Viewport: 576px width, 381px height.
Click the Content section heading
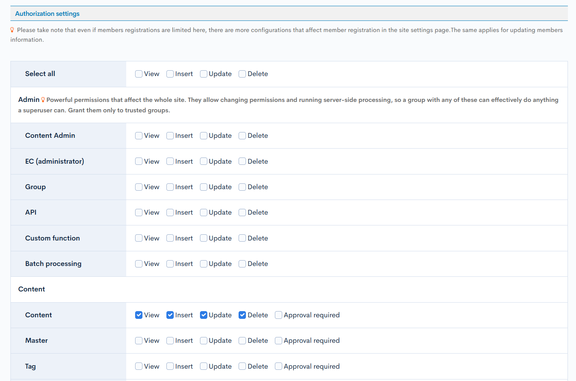point(32,289)
